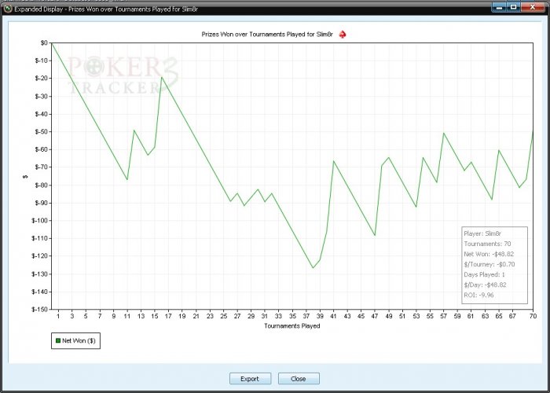Image resolution: width=550 pixels, height=393 pixels.
Task: Click the ROI: -9.96 line in stats box
Action: pos(478,295)
